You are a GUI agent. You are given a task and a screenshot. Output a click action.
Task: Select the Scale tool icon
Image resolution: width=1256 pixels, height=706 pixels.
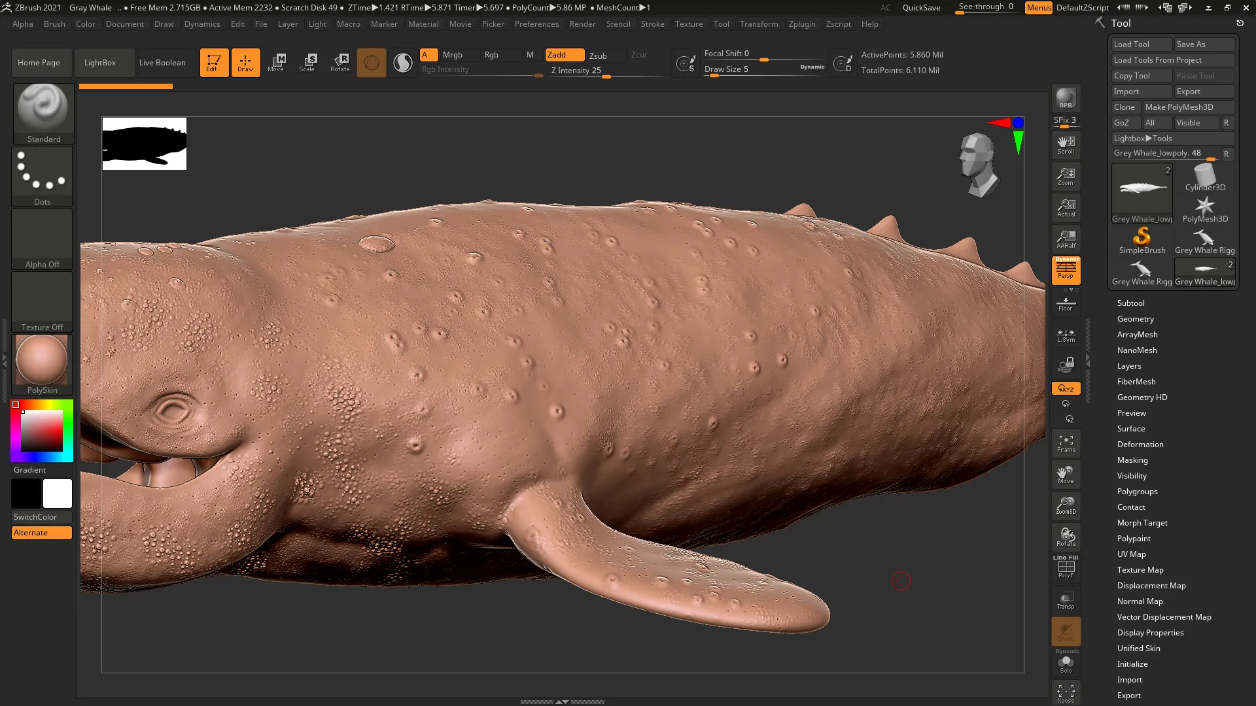307,63
